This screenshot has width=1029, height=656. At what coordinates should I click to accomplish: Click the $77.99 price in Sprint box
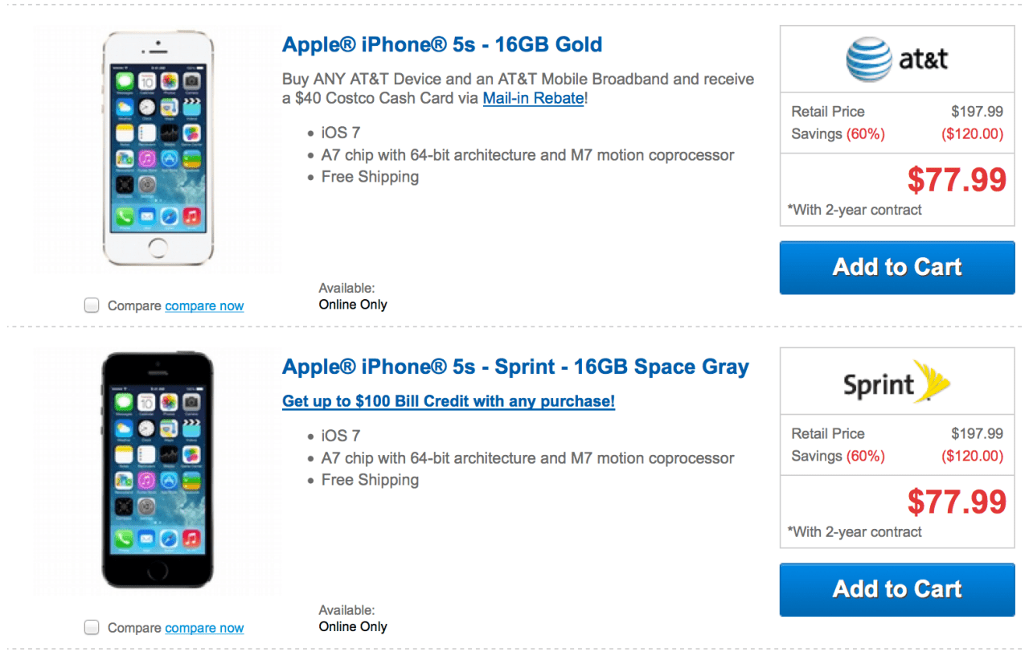pos(957,502)
